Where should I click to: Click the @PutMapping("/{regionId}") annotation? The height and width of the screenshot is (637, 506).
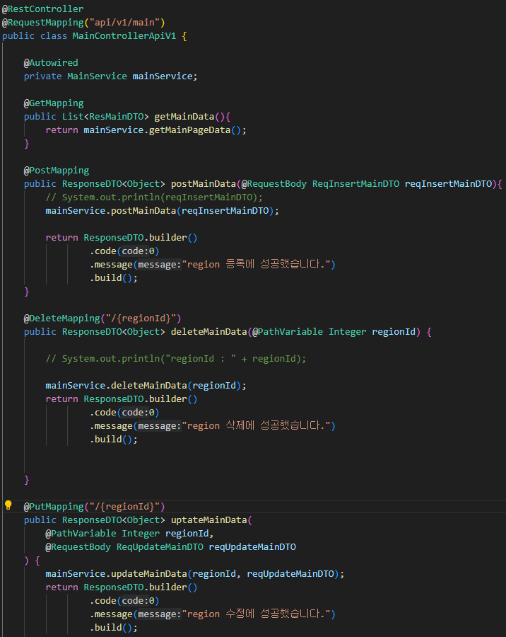tap(94, 506)
